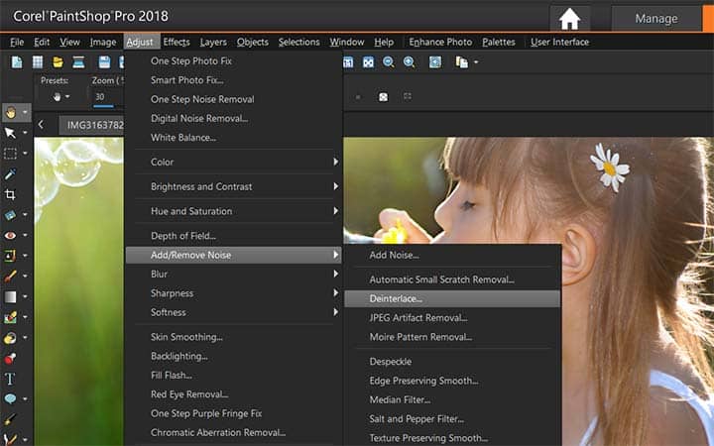This screenshot has width=714, height=446.
Task: Click the Save floppy disk icon
Action: click(105, 61)
